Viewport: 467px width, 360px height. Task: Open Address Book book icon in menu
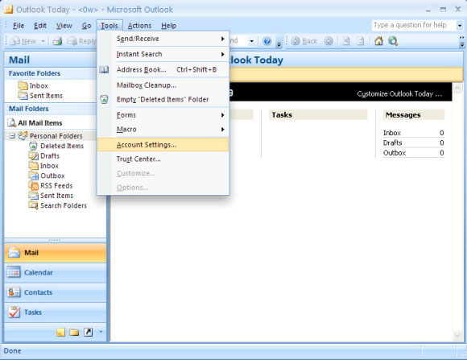104,70
